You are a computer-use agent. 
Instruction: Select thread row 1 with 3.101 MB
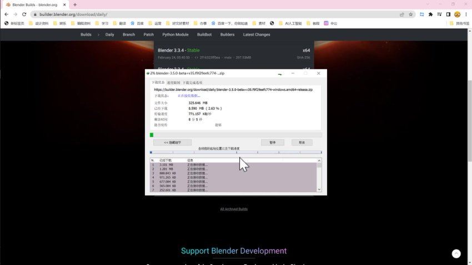[233, 165]
